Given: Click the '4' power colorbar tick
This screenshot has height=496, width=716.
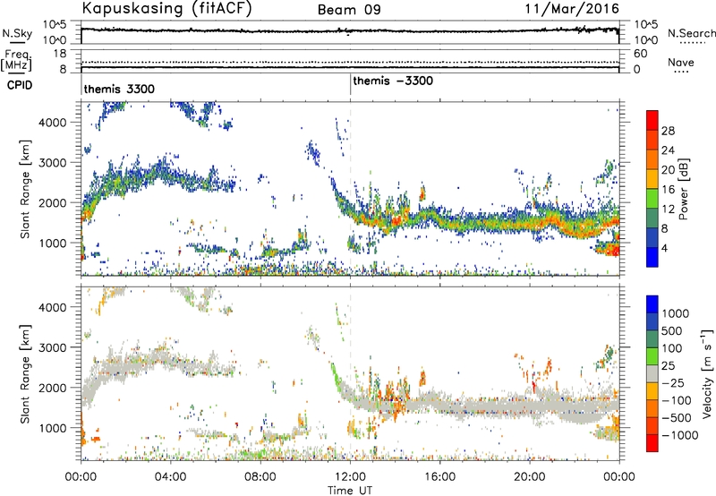Looking at the screenshot, I should (x=665, y=248).
